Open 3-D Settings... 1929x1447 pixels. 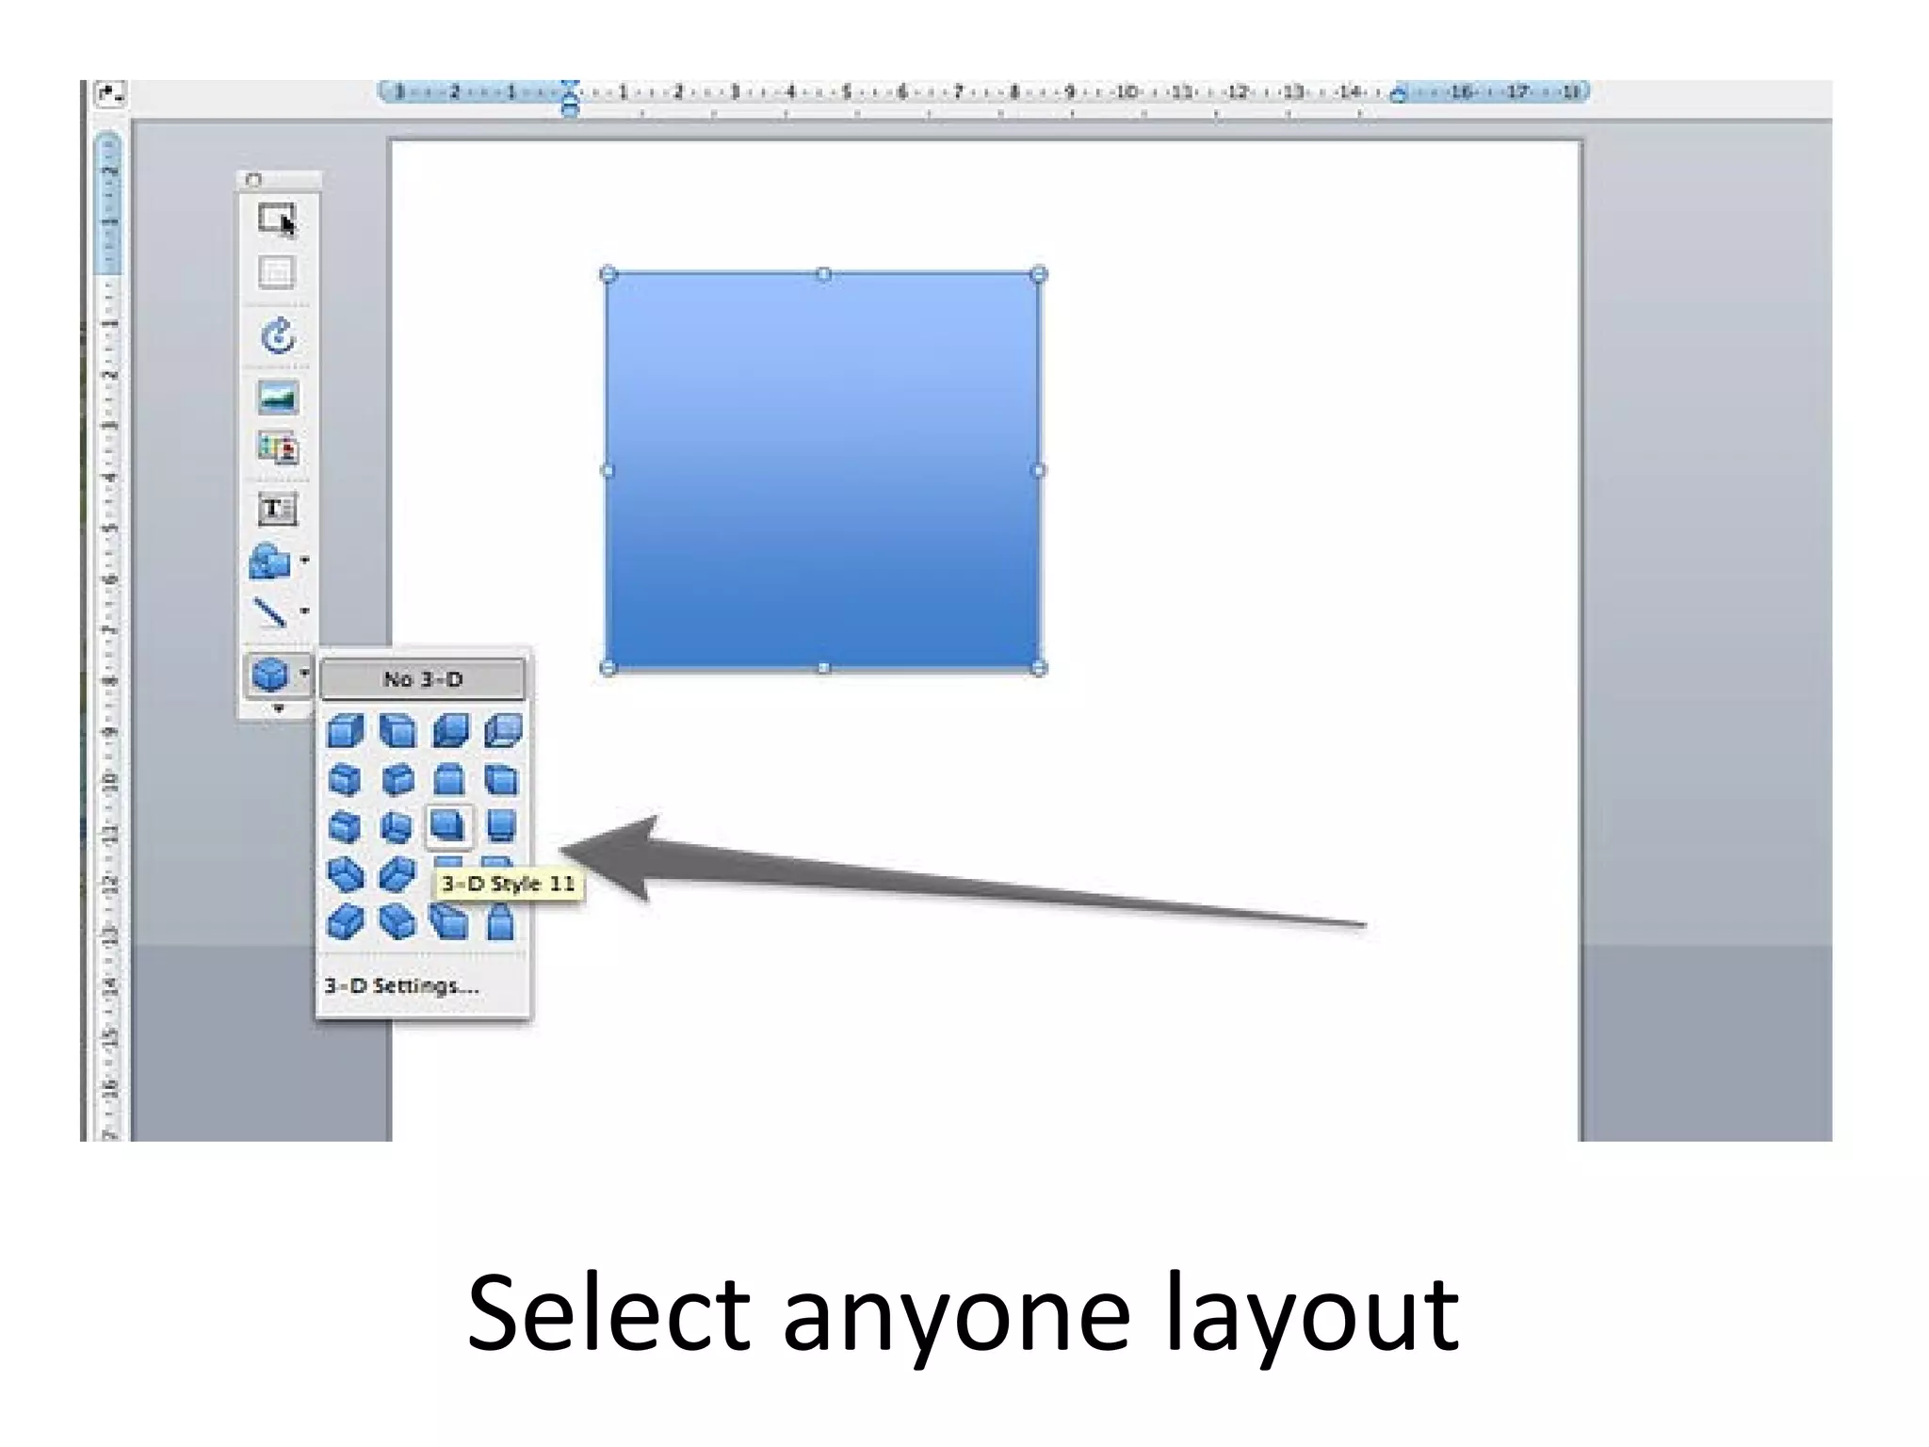click(402, 985)
